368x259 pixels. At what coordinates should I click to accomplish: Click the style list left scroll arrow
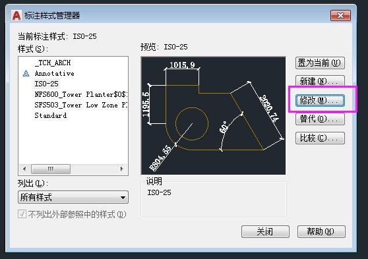tap(24, 169)
